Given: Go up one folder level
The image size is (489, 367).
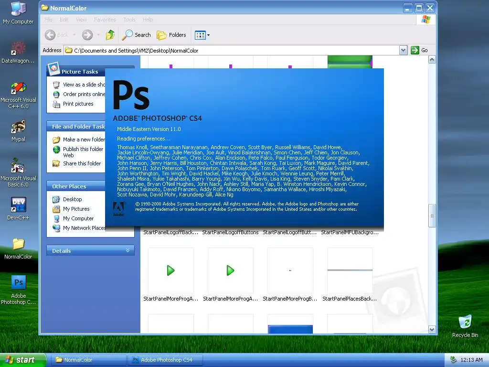Looking at the screenshot, I should coord(110,35).
